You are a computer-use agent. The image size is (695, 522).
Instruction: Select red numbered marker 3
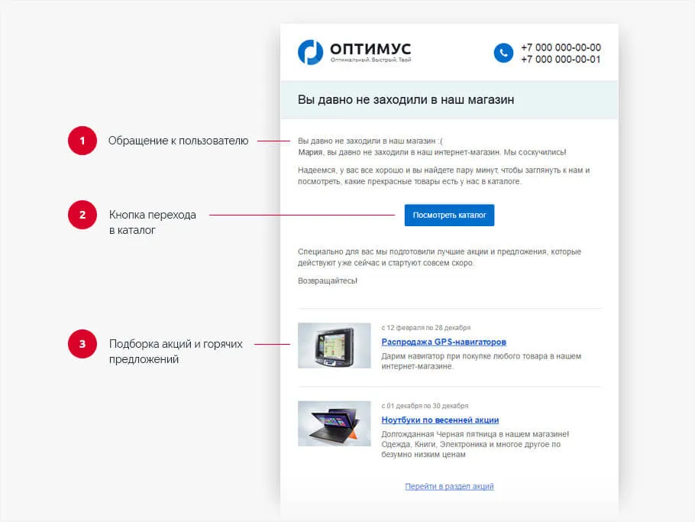[82, 344]
